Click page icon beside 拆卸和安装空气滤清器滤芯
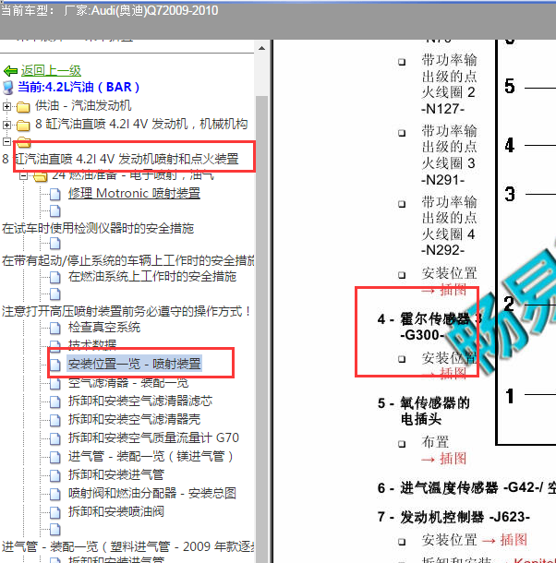Image resolution: width=556 pixels, height=563 pixels. (54, 401)
